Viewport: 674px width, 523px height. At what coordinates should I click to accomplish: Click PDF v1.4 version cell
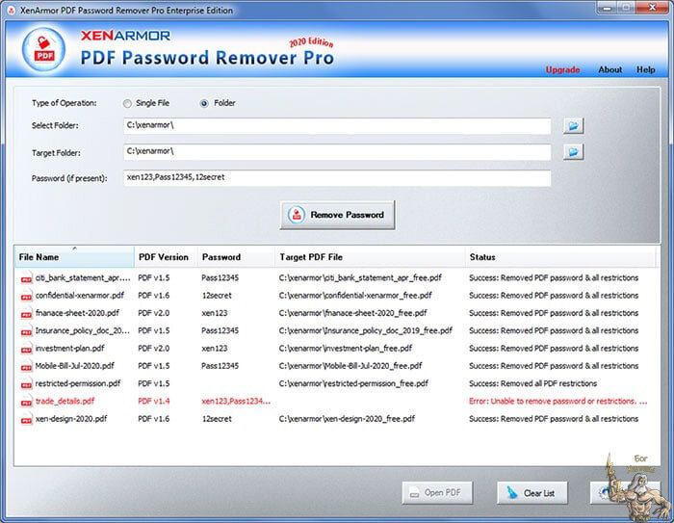[153, 402]
